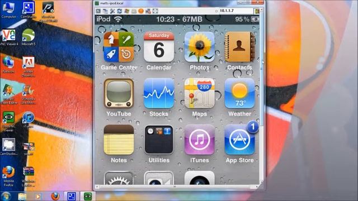Open the Weather app showing 73°

click(239, 93)
